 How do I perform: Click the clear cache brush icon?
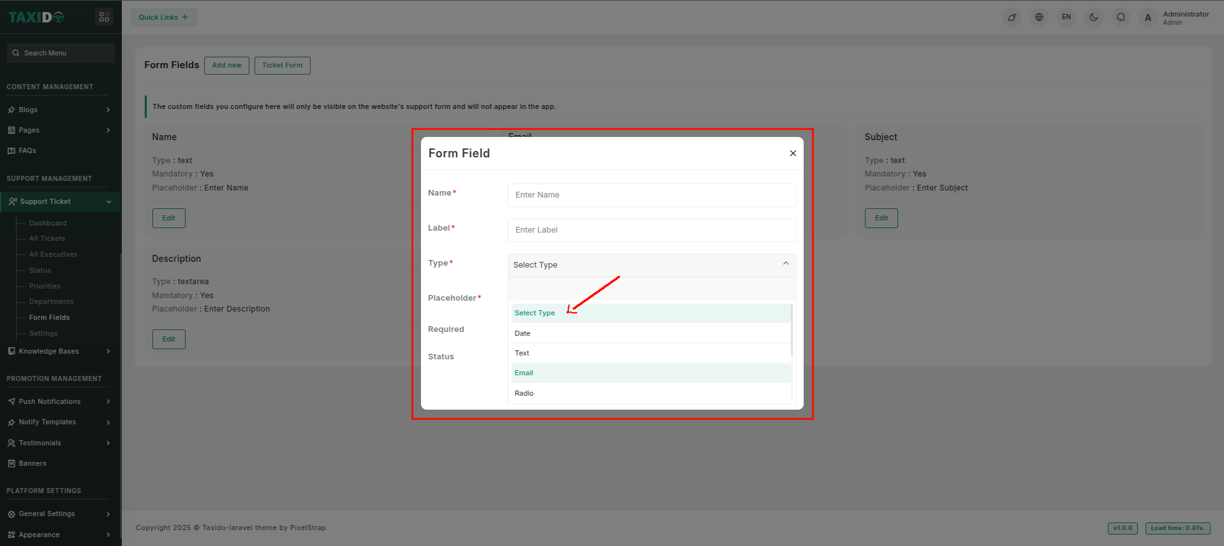coord(1012,17)
